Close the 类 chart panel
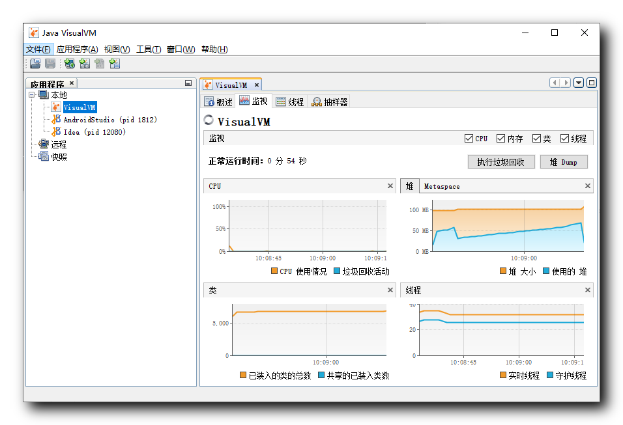Screen dimensions: 623x425 [x=390, y=290]
